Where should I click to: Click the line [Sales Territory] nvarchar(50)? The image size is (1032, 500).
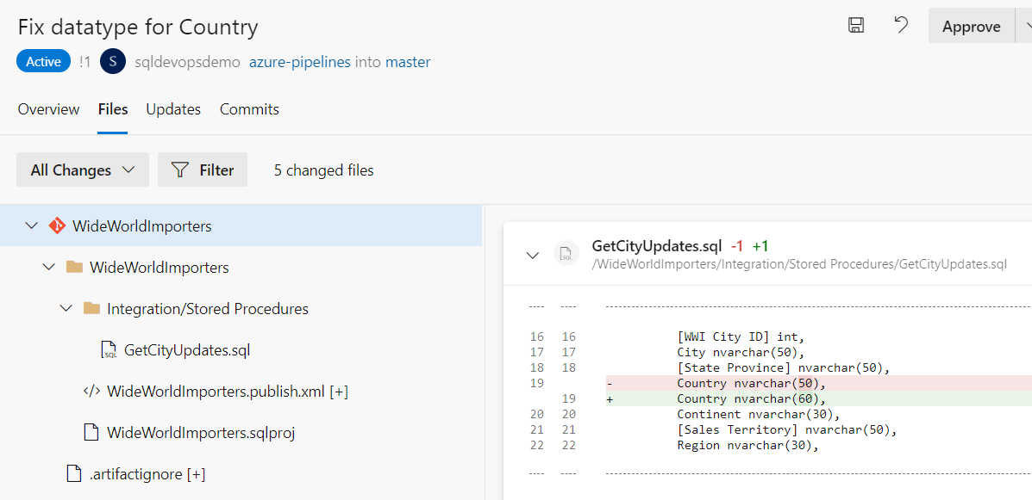(x=787, y=429)
